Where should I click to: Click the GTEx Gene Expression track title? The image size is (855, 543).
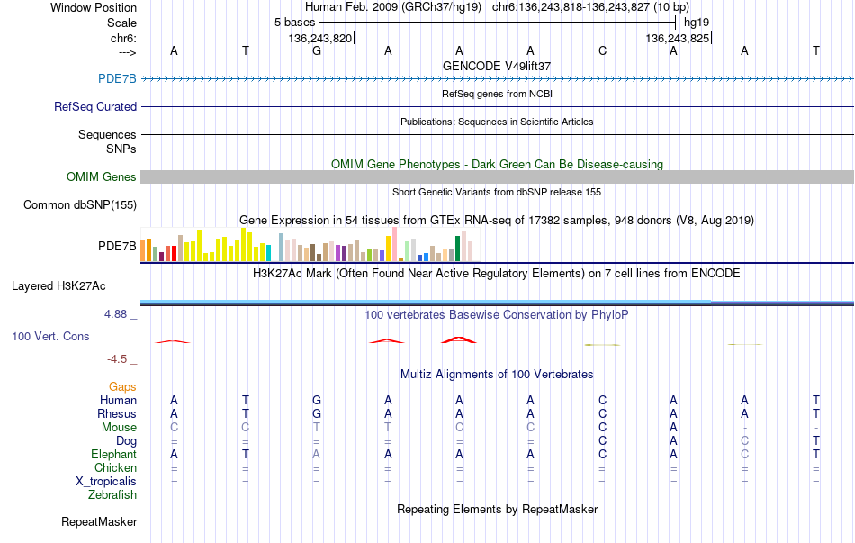click(497, 221)
